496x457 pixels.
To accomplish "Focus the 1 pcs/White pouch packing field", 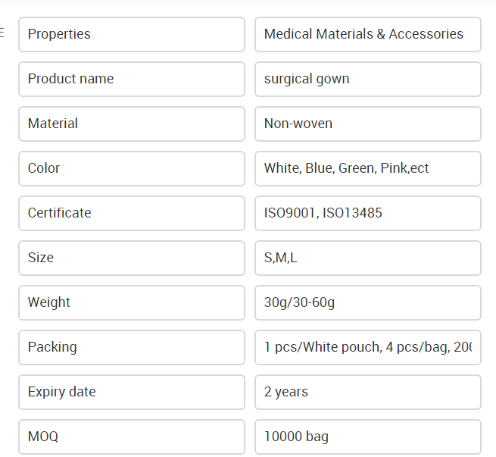I will coord(368,348).
